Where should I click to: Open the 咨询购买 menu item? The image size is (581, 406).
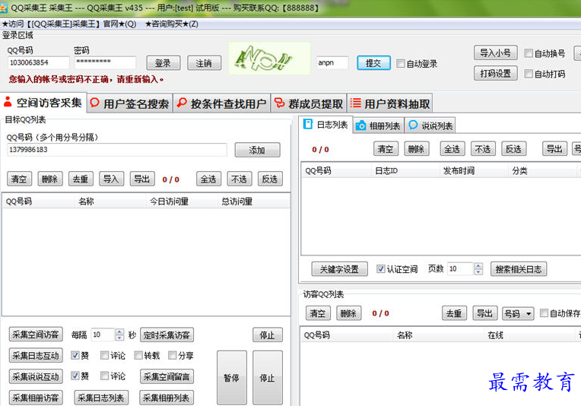[x=172, y=24]
